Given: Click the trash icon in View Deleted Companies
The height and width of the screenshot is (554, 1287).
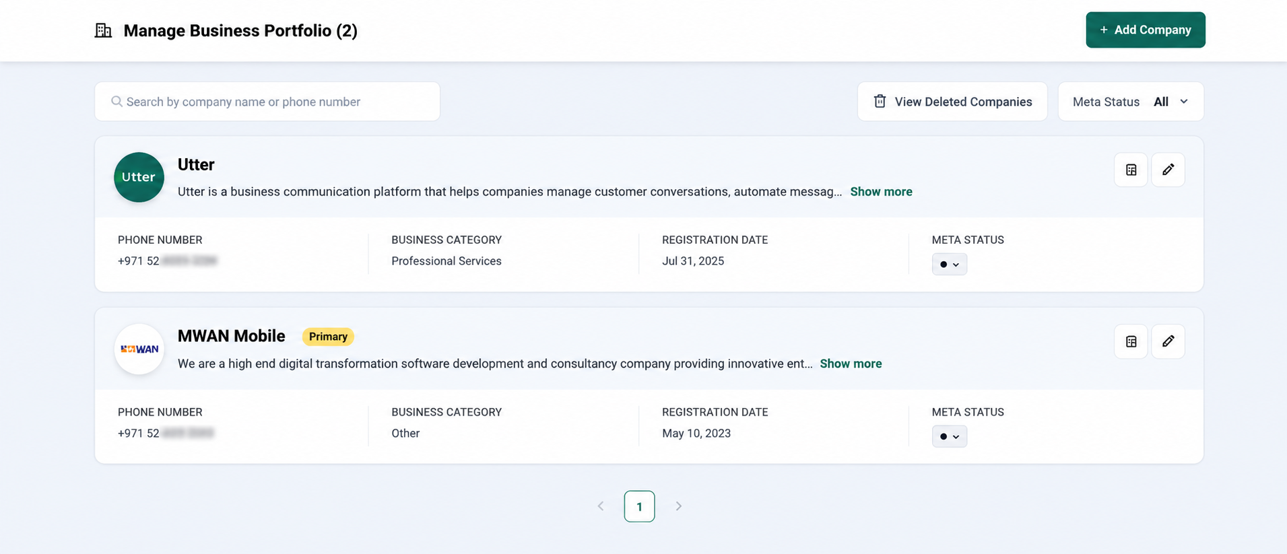Looking at the screenshot, I should [x=880, y=102].
